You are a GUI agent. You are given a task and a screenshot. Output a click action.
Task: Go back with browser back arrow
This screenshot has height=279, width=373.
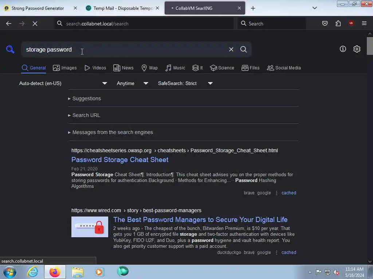9,24
